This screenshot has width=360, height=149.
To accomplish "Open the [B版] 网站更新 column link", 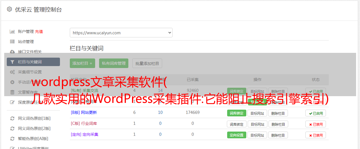I will (84, 112).
